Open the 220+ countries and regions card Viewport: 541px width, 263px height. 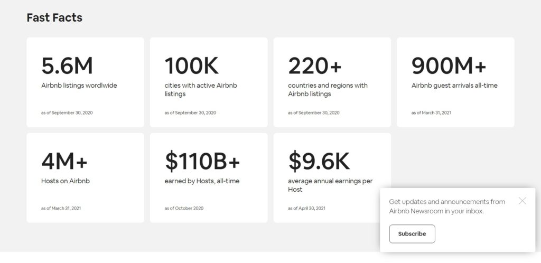332,82
